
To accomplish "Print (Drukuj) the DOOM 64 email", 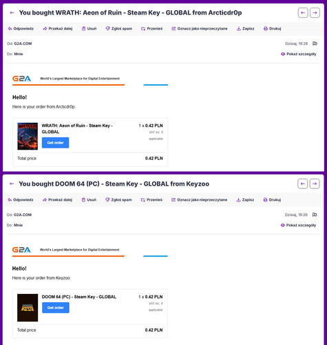I will 272,199.
